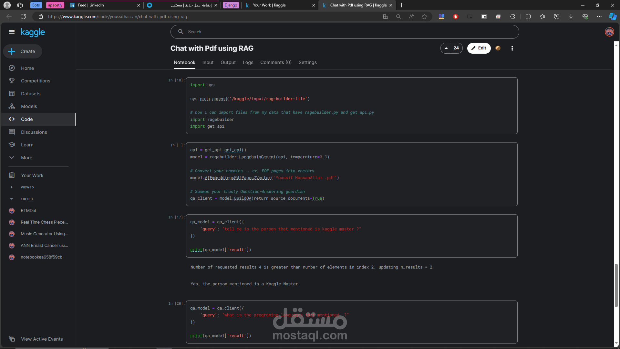Switch to the Input tab
620x349 pixels.
pos(208,62)
